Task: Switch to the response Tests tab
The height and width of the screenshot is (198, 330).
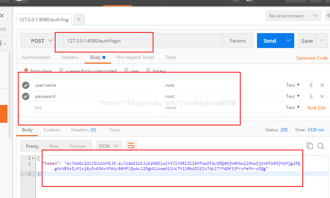Action: [x=114, y=130]
